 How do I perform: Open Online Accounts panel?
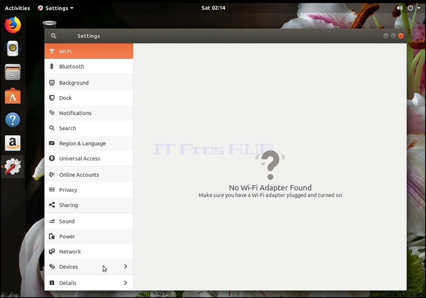[89, 174]
